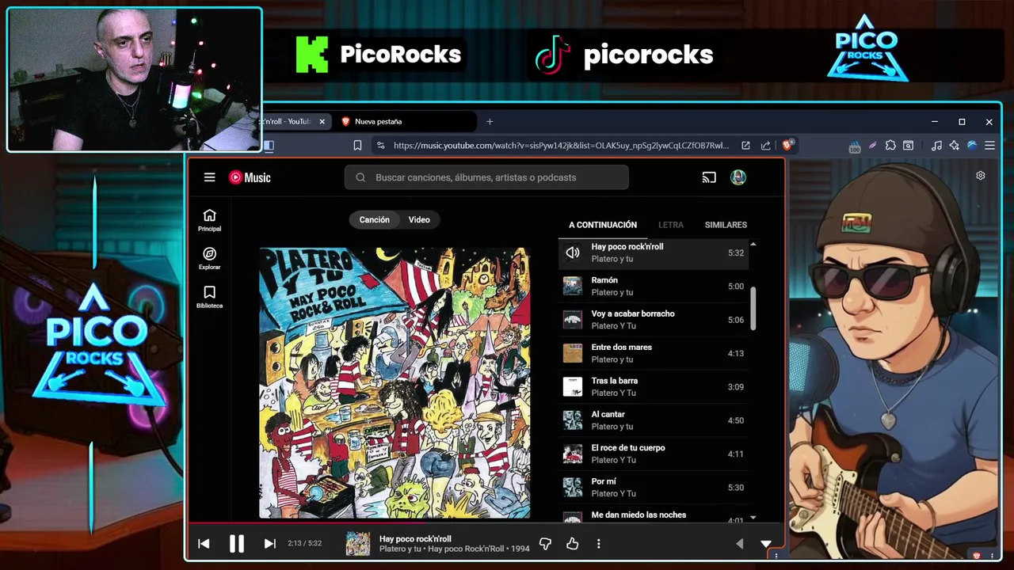1014x570 pixels.
Task: Go to YouTube Music logo home
Action: click(x=250, y=177)
